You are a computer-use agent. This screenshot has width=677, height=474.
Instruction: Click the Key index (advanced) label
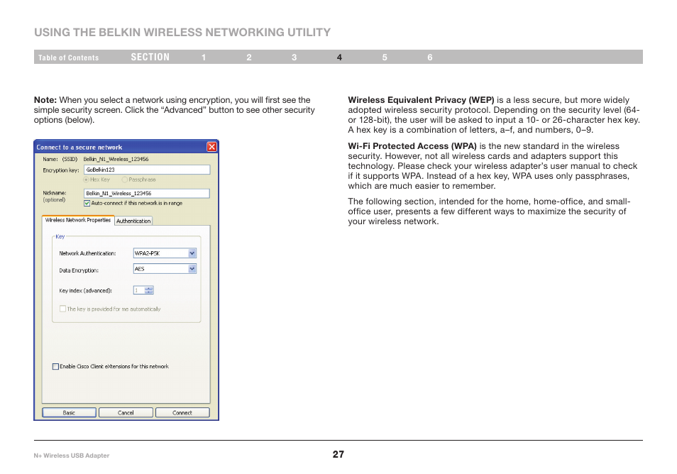pos(85,290)
